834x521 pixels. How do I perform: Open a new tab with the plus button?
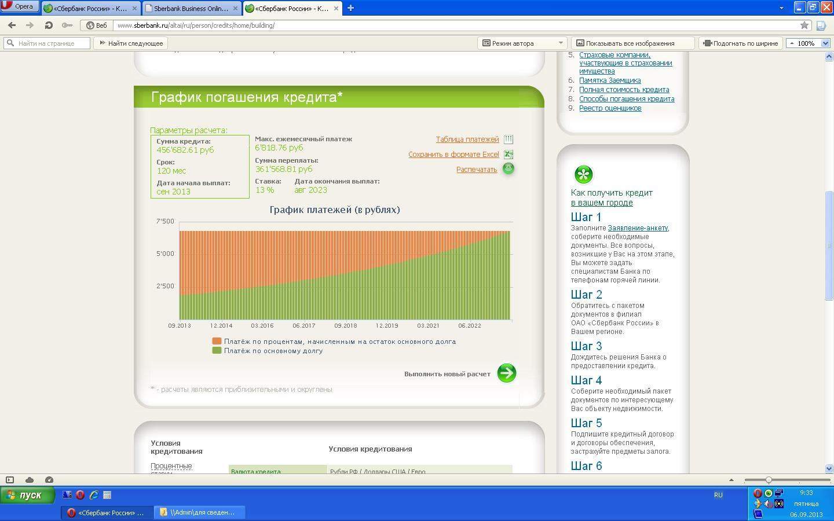tap(350, 8)
